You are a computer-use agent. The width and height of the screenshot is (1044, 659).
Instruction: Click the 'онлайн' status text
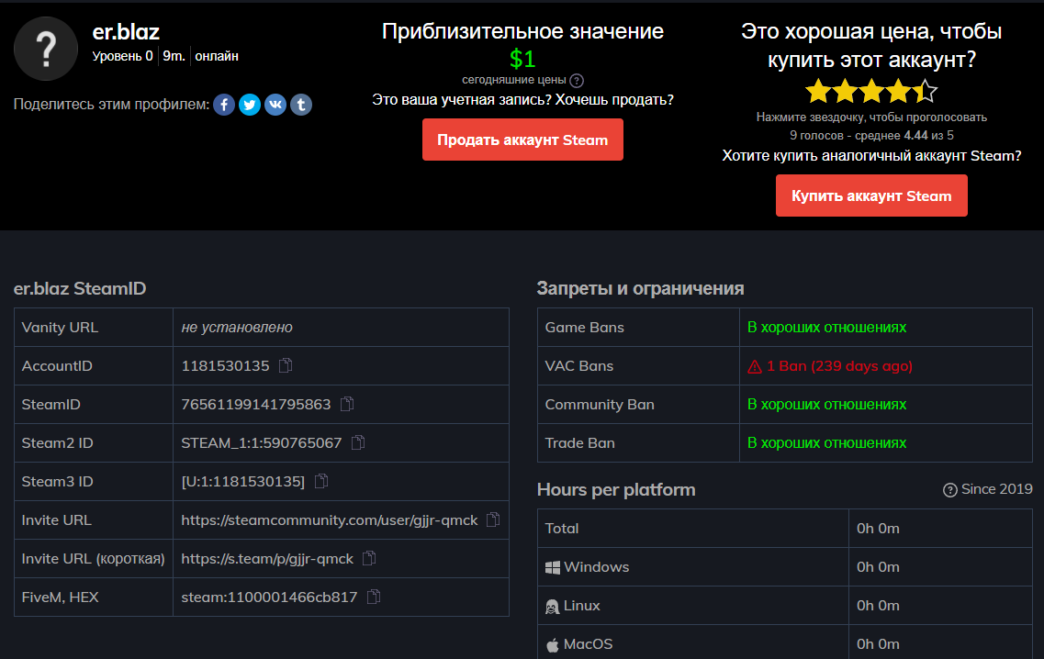[x=217, y=56]
